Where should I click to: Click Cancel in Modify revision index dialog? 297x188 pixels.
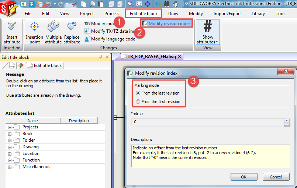tap(276, 177)
